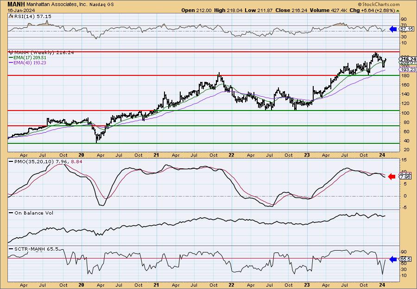This screenshot has height=289, width=417.
Task: Click the bar-chart icon before 'MANH (Weekly)'
Action: (11, 52)
